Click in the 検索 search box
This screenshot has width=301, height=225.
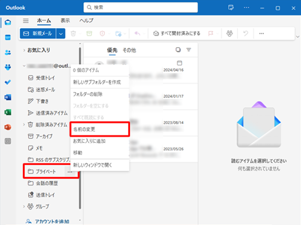coord(140,7)
